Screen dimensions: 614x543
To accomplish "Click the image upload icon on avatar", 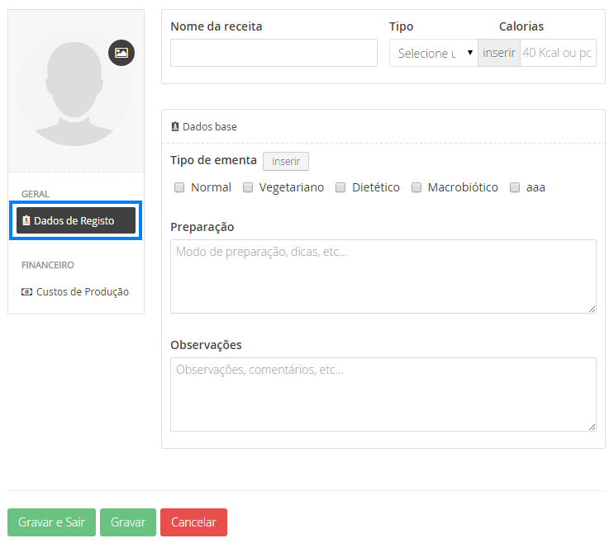I will pos(121,53).
